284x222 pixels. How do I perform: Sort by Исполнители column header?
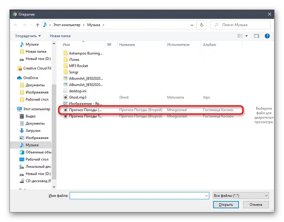[178, 44]
